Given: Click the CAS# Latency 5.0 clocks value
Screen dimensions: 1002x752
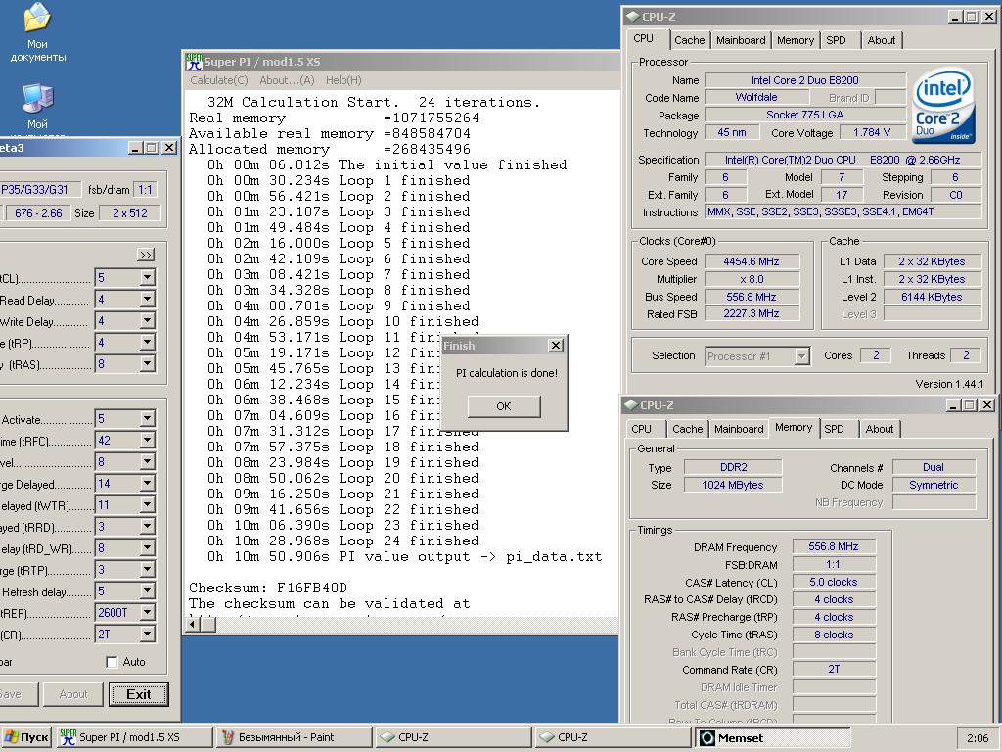Looking at the screenshot, I should 834,582.
